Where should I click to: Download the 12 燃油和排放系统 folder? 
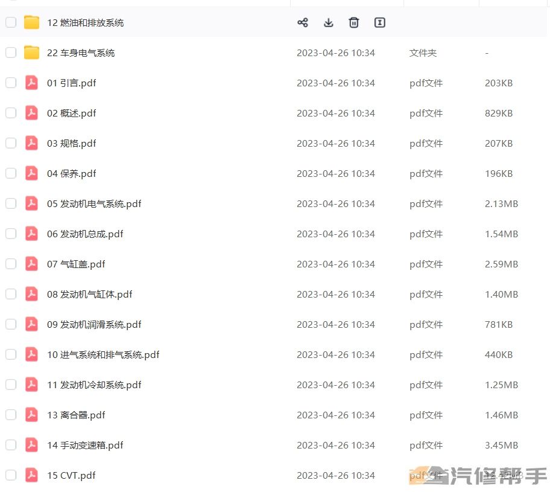point(328,23)
